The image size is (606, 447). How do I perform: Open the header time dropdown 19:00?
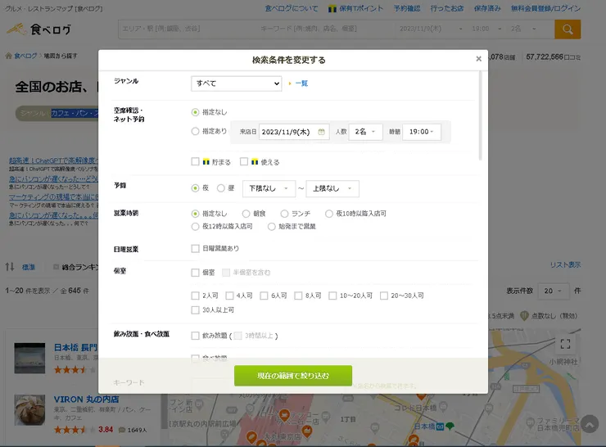tap(486, 29)
